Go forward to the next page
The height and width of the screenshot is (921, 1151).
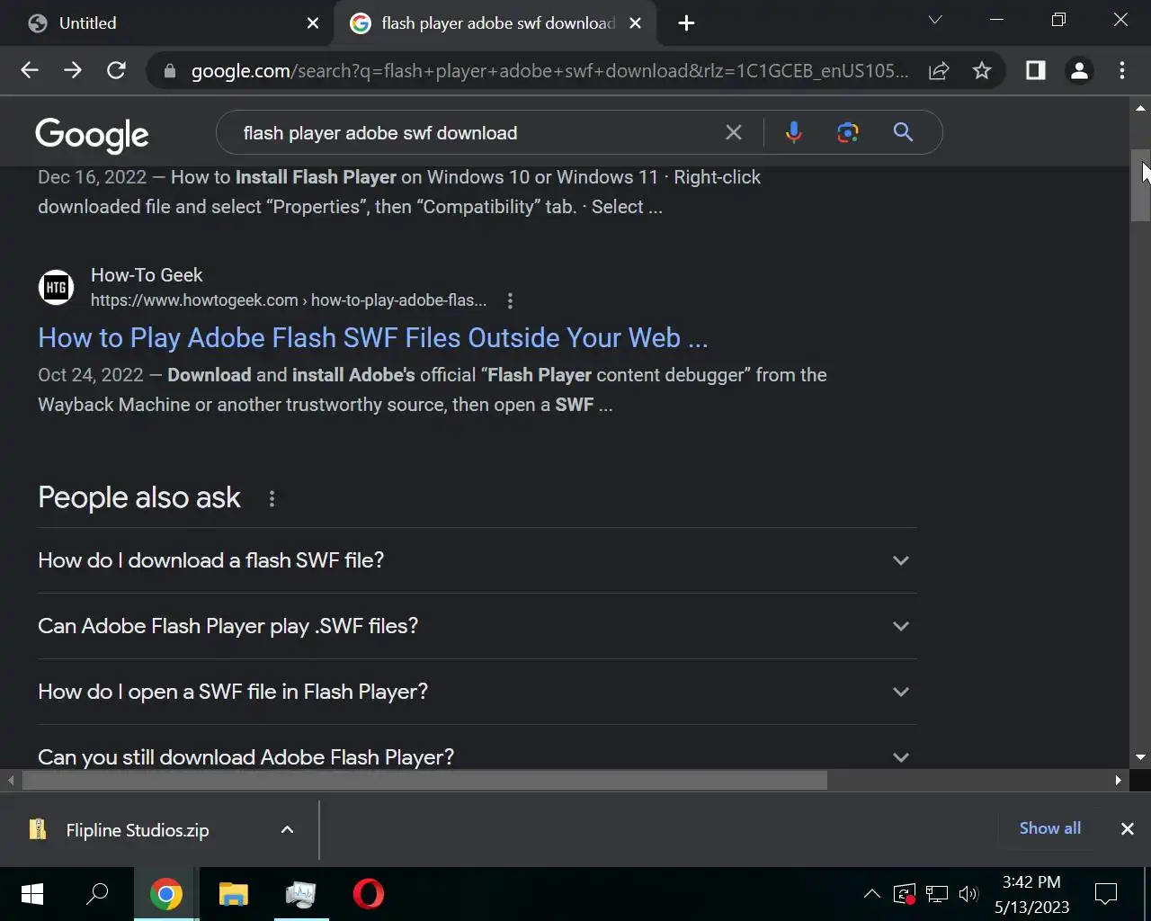pos(73,70)
